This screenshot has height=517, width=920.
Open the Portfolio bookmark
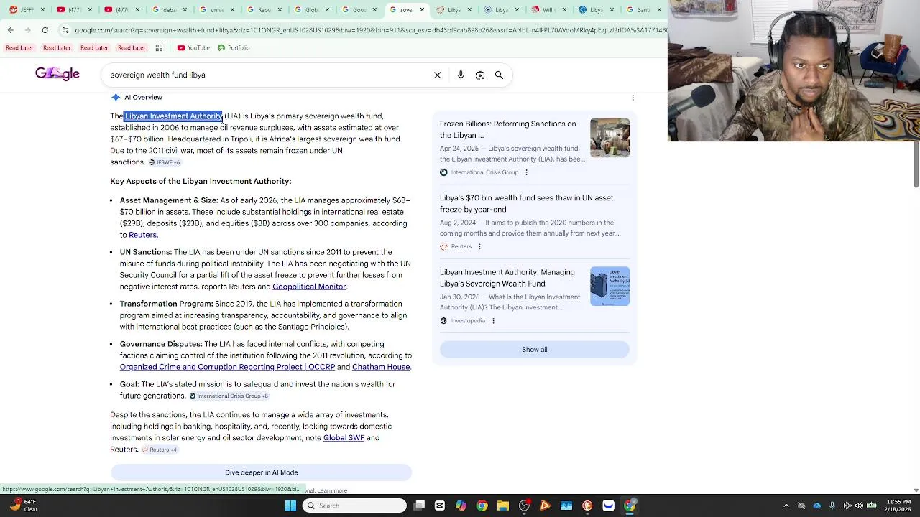point(234,47)
